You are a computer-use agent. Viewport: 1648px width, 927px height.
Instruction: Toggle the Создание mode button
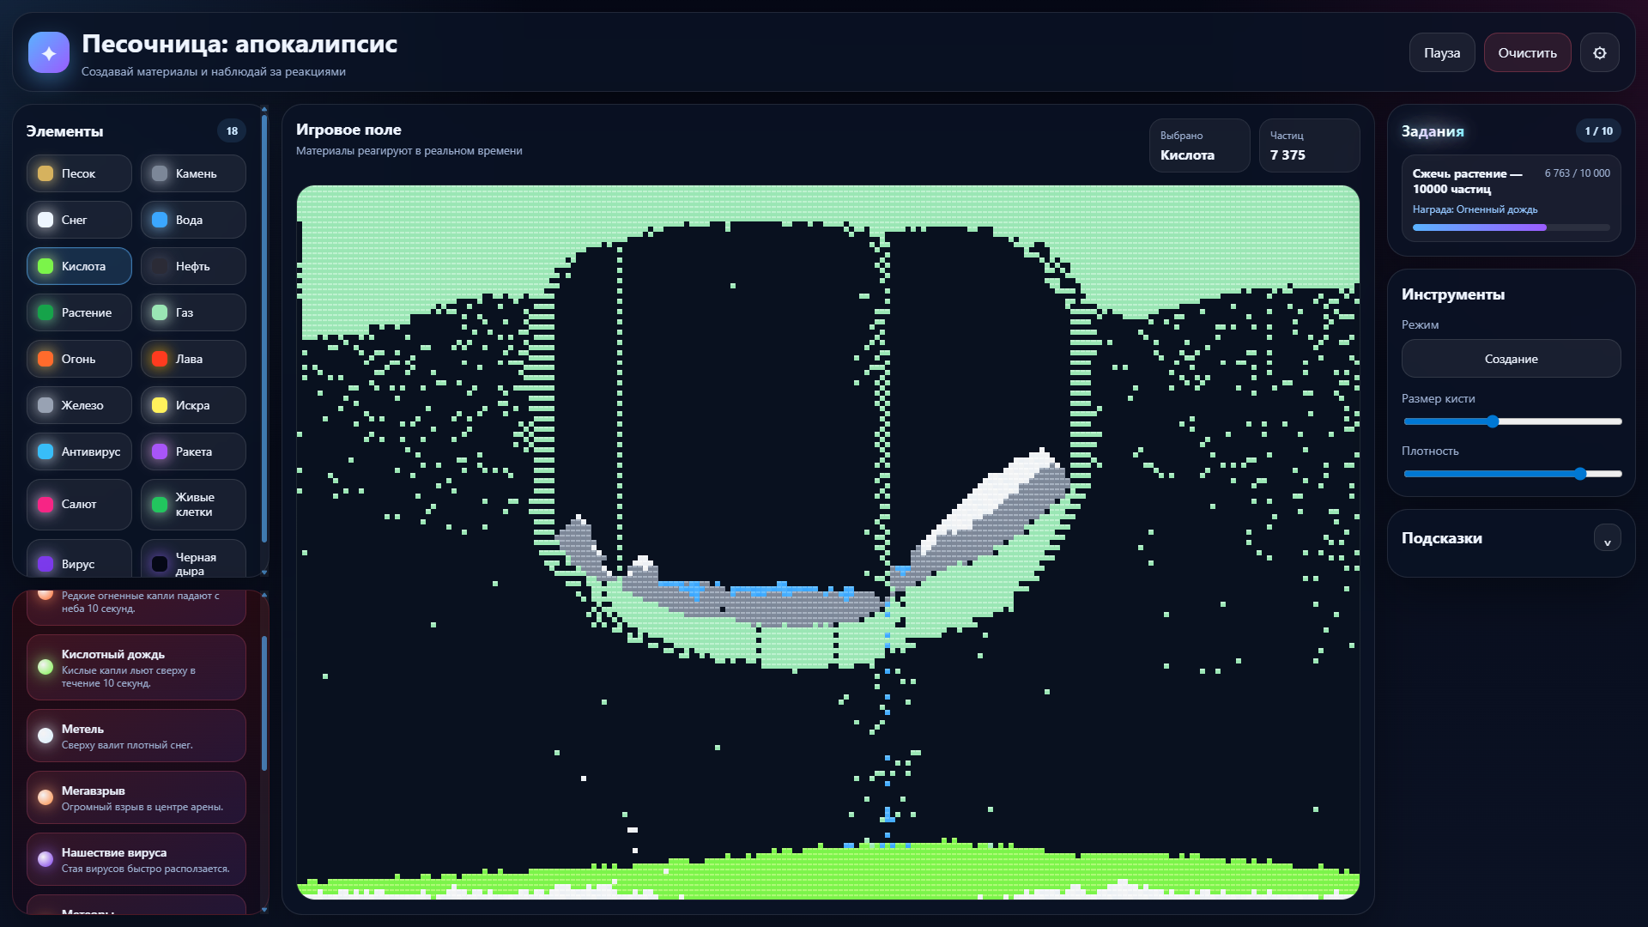pos(1512,359)
